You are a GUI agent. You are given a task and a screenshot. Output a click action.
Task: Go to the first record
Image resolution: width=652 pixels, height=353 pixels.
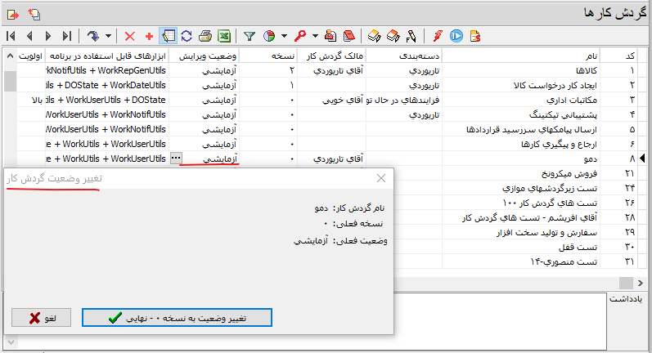(x=11, y=36)
